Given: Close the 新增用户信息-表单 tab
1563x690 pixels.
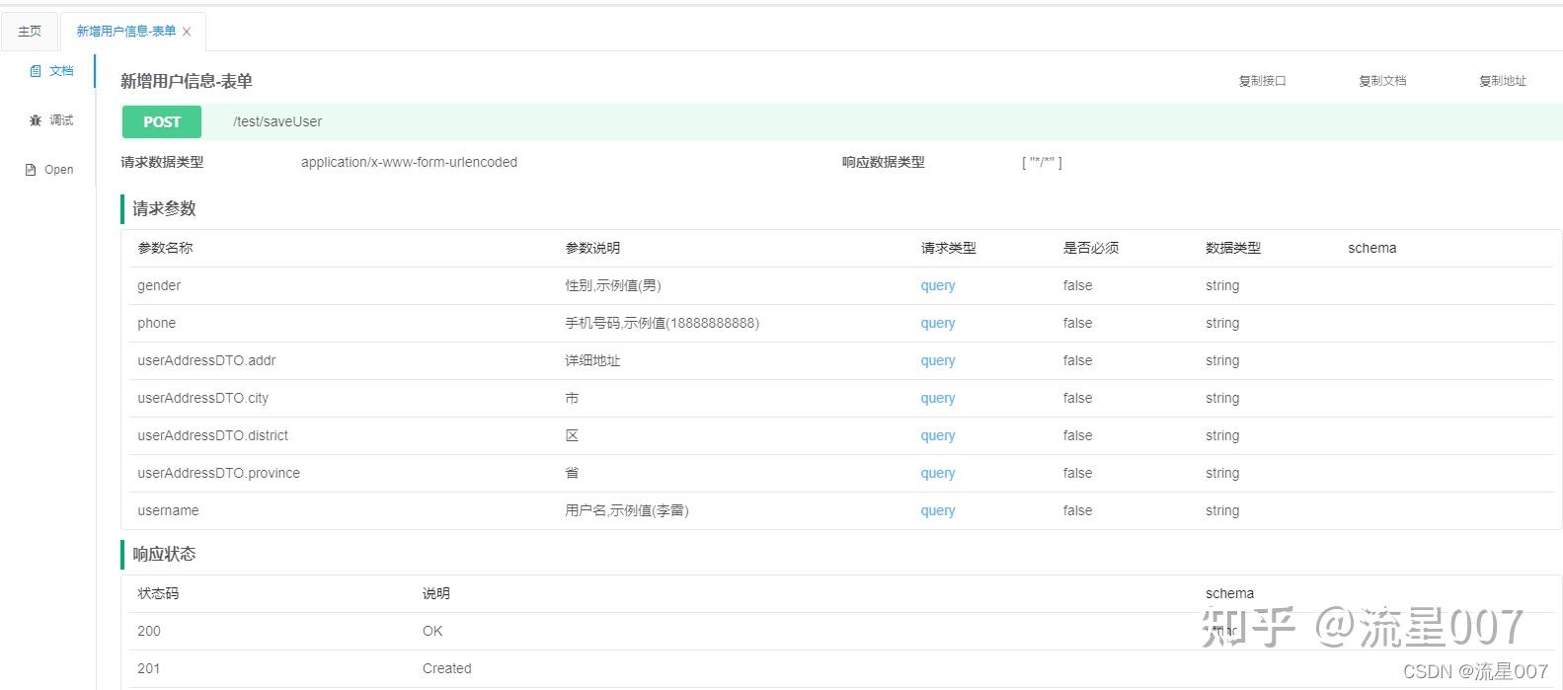Looking at the screenshot, I should tap(187, 32).
